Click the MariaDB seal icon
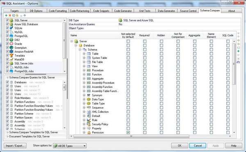246x152 pixels. pos(11,59)
